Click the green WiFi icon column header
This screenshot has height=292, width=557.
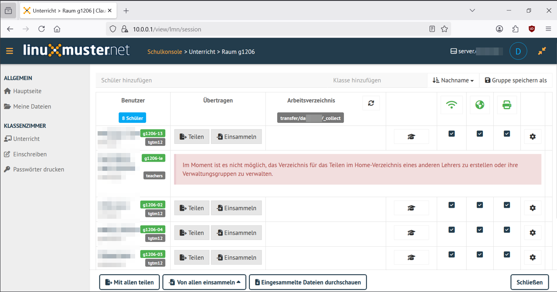coord(452,105)
